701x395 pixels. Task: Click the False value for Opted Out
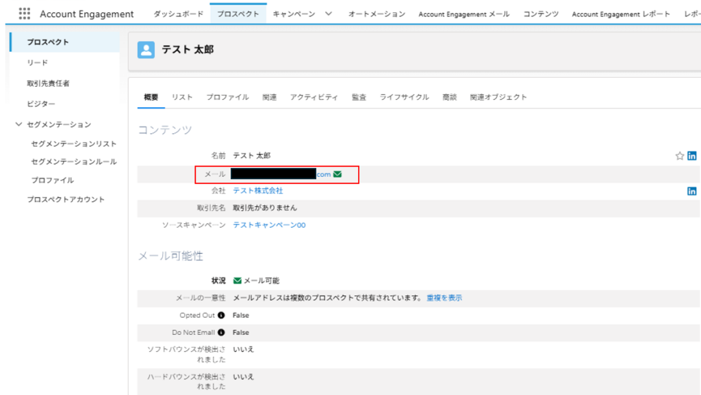coord(240,315)
